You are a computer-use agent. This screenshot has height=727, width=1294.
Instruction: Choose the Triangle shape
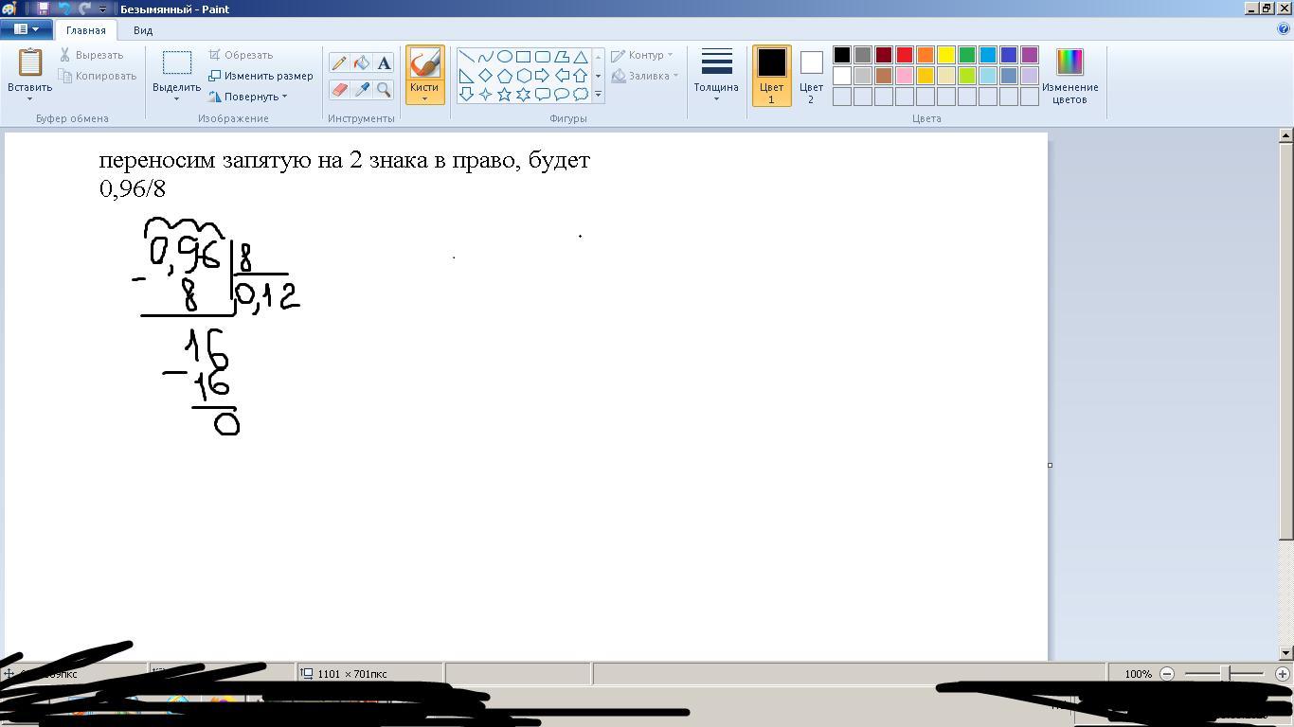[x=581, y=57]
